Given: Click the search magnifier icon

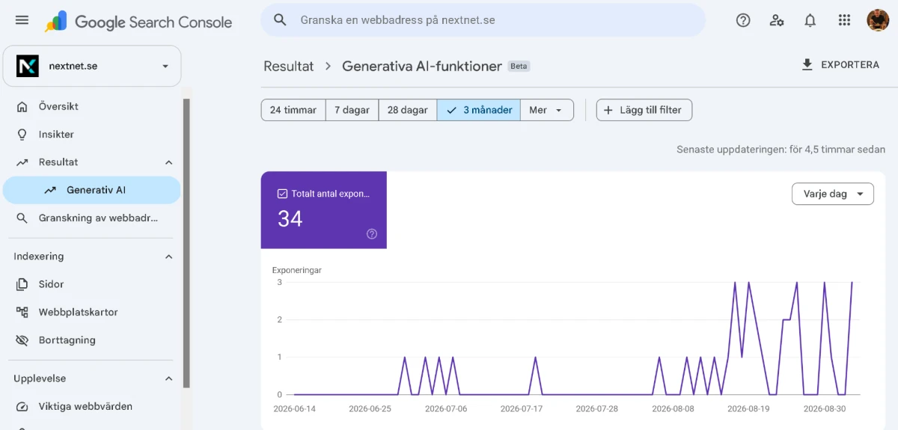Looking at the screenshot, I should pos(280,20).
